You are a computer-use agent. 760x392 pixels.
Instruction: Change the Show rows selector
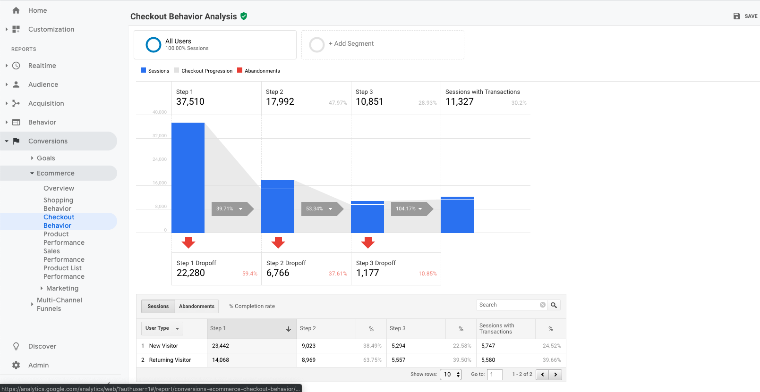tap(451, 375)
